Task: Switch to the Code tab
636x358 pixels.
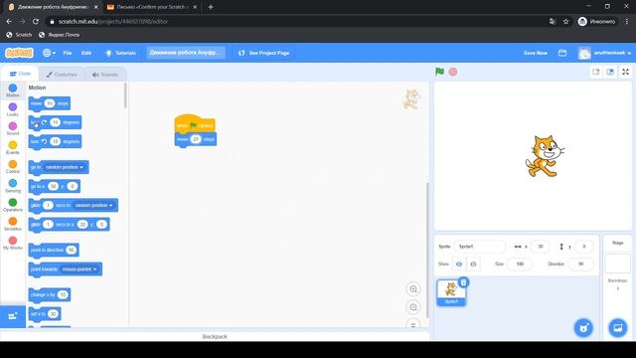Action: coord(20,74)
